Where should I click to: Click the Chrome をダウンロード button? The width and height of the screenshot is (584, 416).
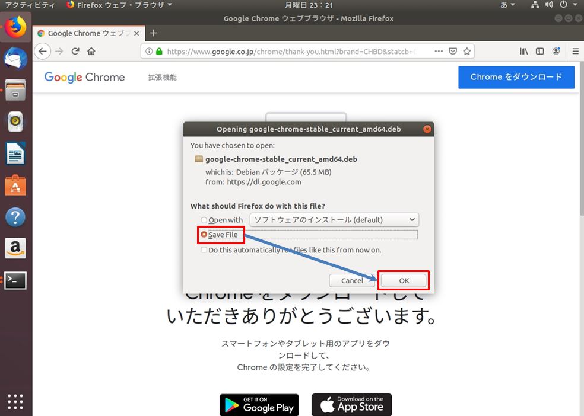pyautogui.click(x=516, y=77)
